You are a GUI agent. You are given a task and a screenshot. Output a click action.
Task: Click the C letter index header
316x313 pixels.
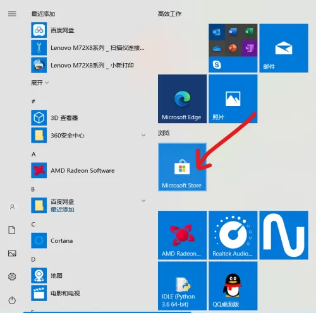coord(33,224)
